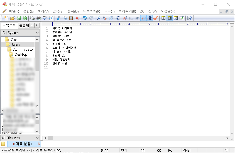
Task: Save the current document
Action: 19,18
